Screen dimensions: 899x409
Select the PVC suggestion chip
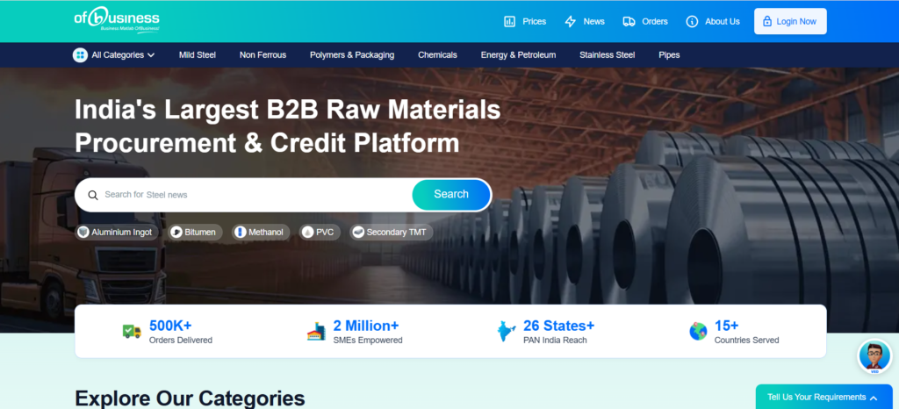320,232
